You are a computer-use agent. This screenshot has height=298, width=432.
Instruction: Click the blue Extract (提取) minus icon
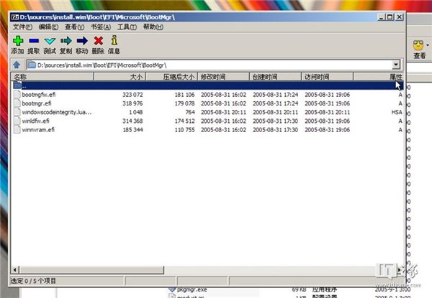click(34, 42)
